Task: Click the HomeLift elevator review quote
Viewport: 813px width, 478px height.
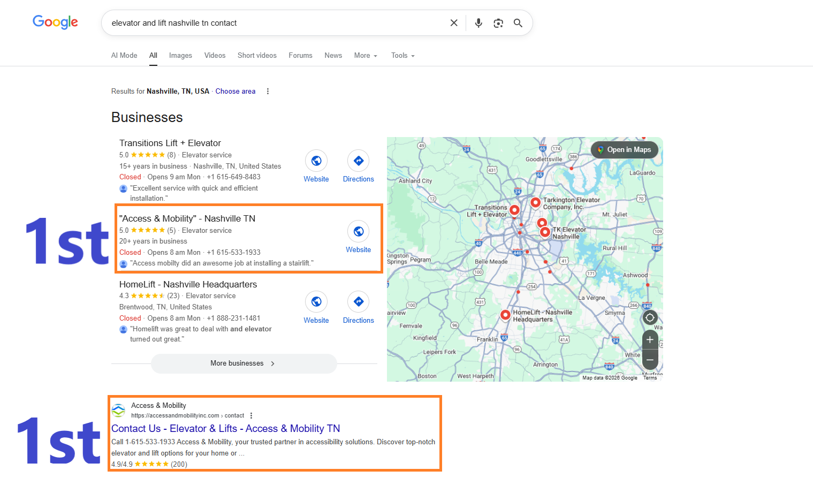Action: [x=201, y=335]
